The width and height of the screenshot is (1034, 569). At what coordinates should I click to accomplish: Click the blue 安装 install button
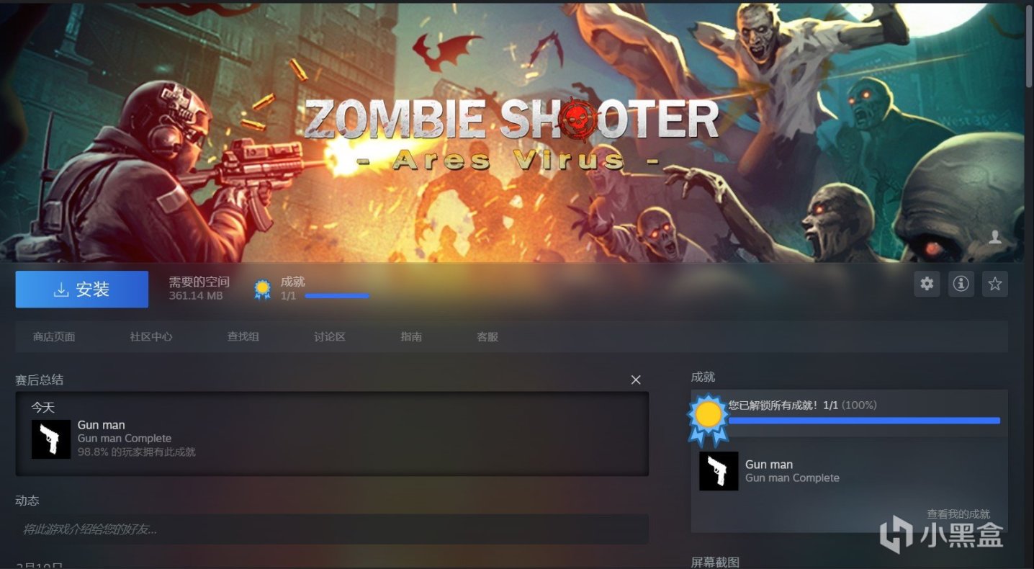point(82,290)
